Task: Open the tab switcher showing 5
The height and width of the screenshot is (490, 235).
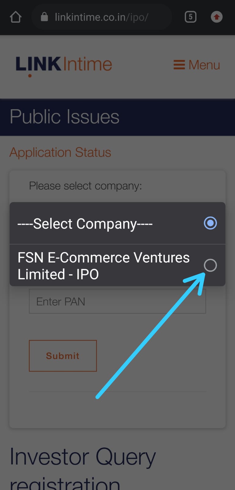Action: (x=190, y=17)
